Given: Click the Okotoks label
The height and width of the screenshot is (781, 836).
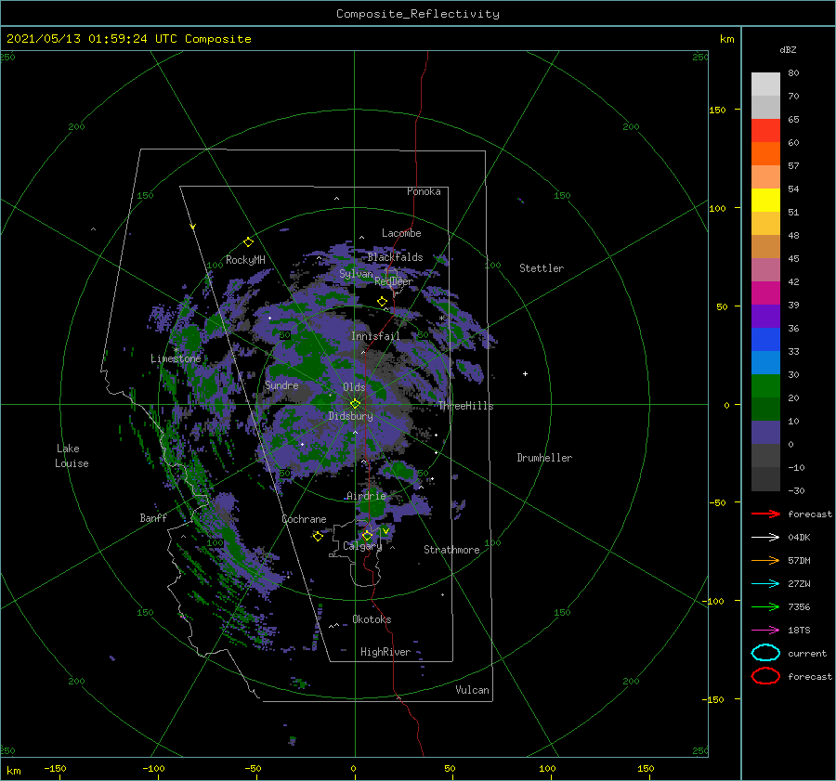Looking at the screenshot, I should [372, 619].
